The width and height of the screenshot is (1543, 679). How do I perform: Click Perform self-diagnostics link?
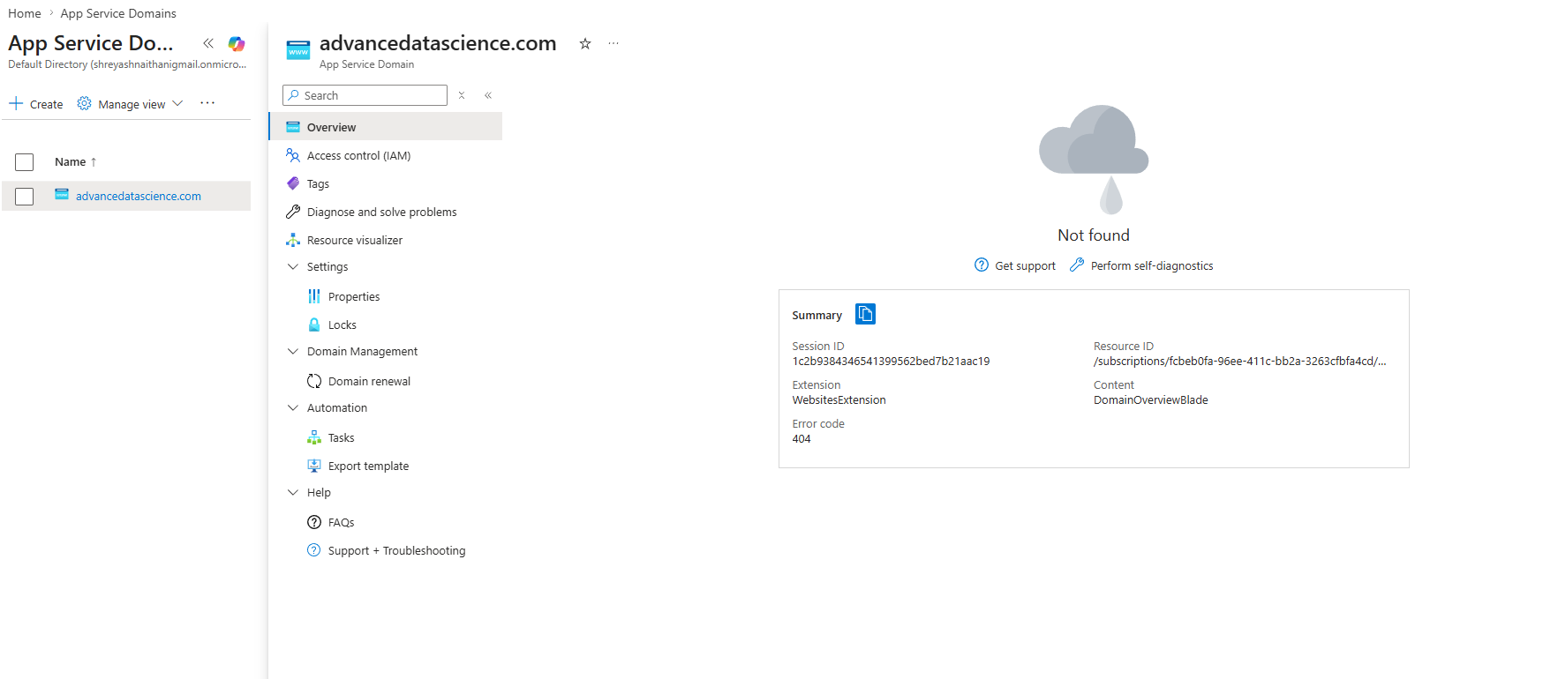(x=1152, y=265)
